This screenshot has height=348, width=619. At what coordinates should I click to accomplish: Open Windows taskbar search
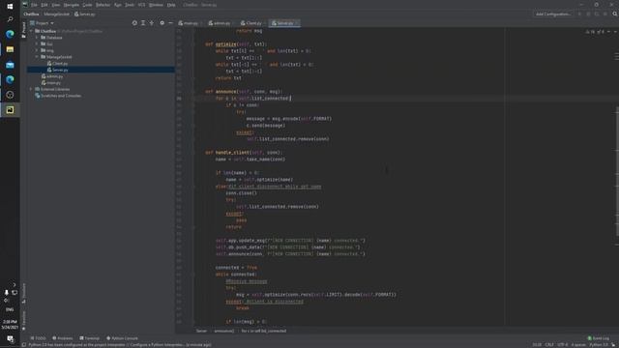10,19
